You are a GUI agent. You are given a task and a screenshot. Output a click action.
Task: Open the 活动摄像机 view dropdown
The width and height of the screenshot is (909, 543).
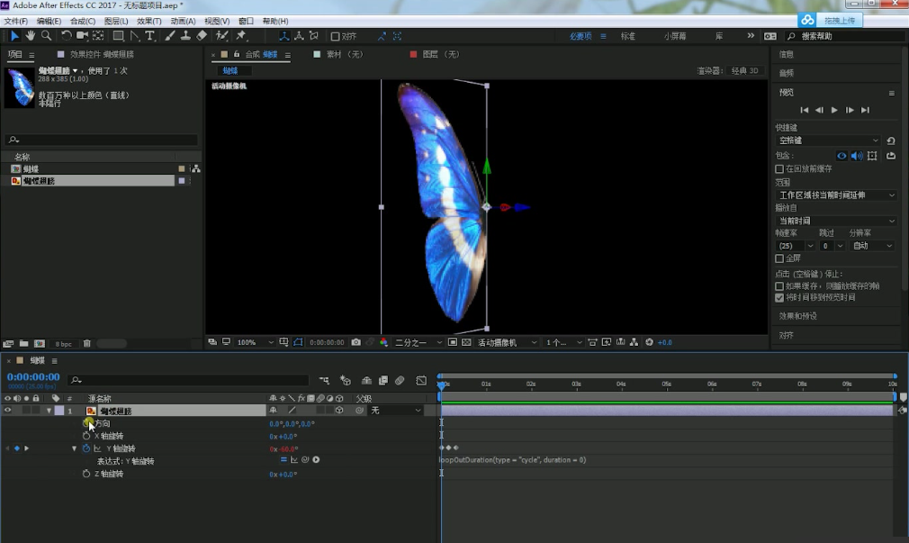(508, 342)
